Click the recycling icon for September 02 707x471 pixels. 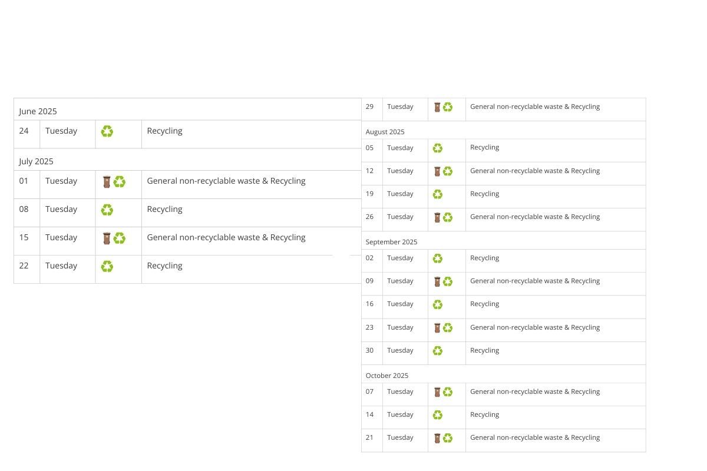point(437,258)
